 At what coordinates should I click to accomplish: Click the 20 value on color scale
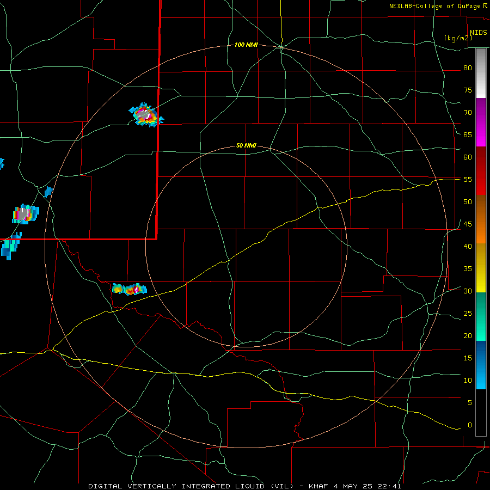click(x=468, y=335)
